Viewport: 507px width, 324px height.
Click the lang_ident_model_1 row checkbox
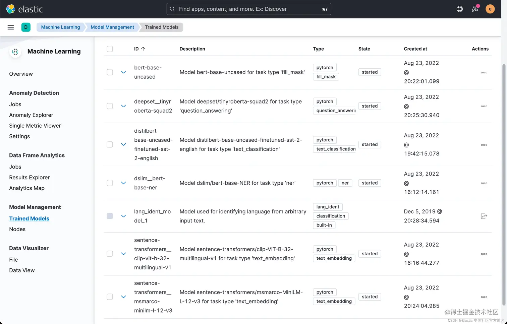[x=110, y=216]
